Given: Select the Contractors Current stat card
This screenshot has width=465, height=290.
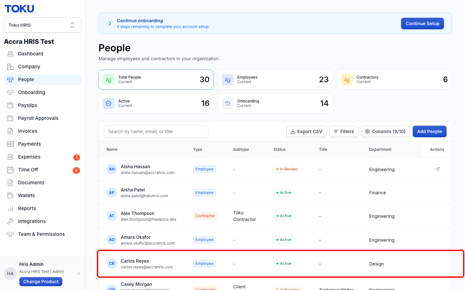Looking at the screenshot, I should click(x=394, y=80).
